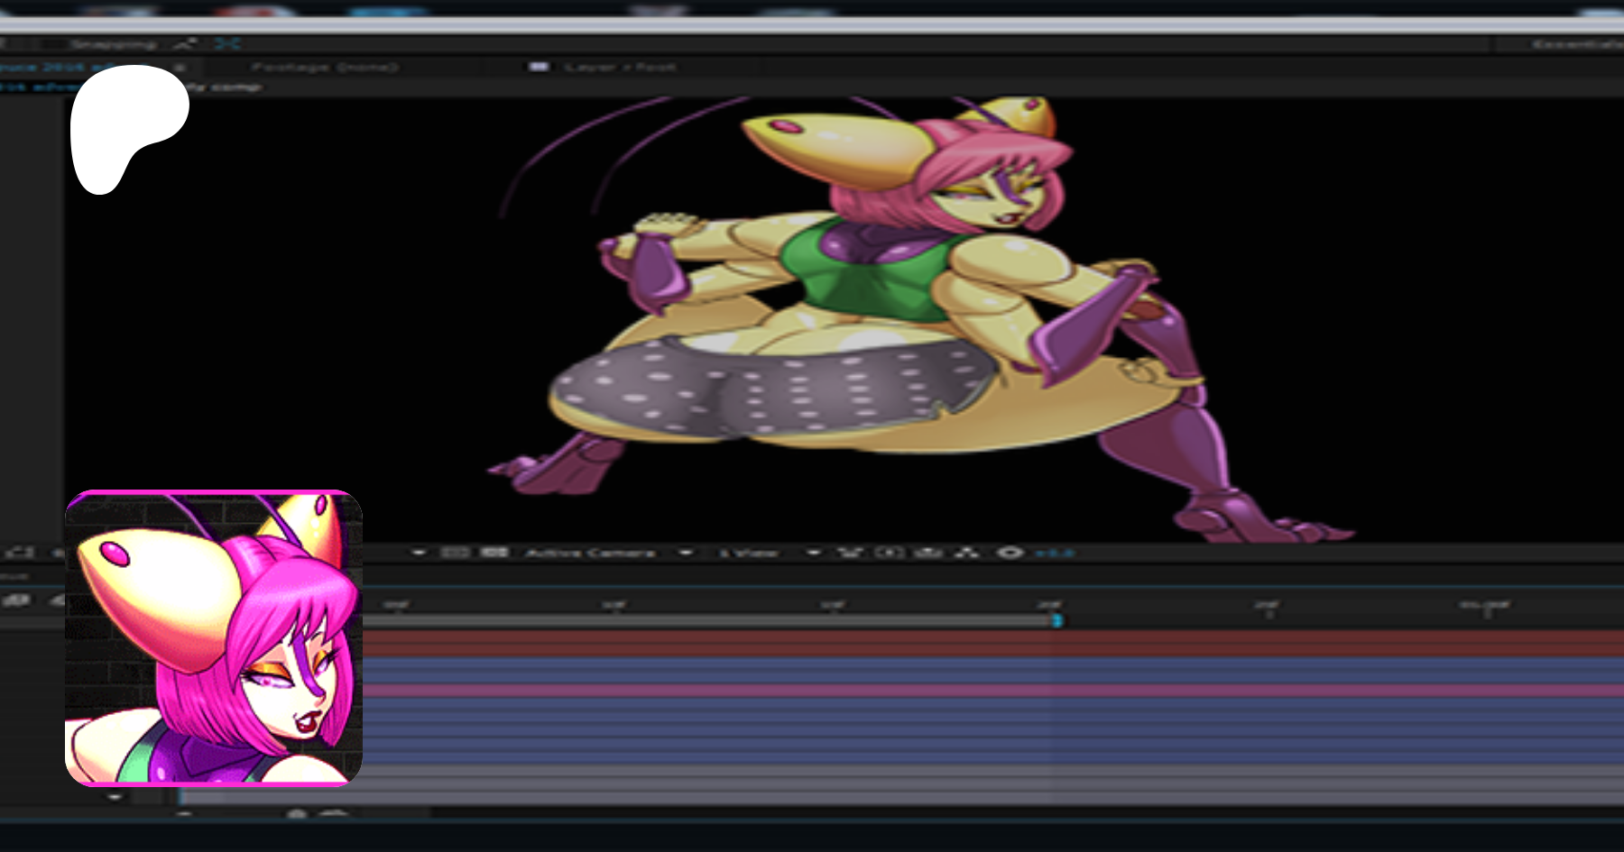Click the pixel aspect correction icon in viewer footer
This screenshot has width=1624, height=852.
tap(849, 552)
